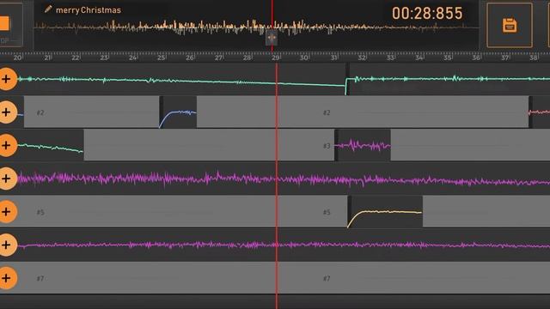
Task: Click the pencil icon beside merry Christmas
Action: (x=48, y=9)
